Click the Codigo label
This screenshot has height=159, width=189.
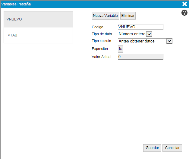[x=97, y=27]
